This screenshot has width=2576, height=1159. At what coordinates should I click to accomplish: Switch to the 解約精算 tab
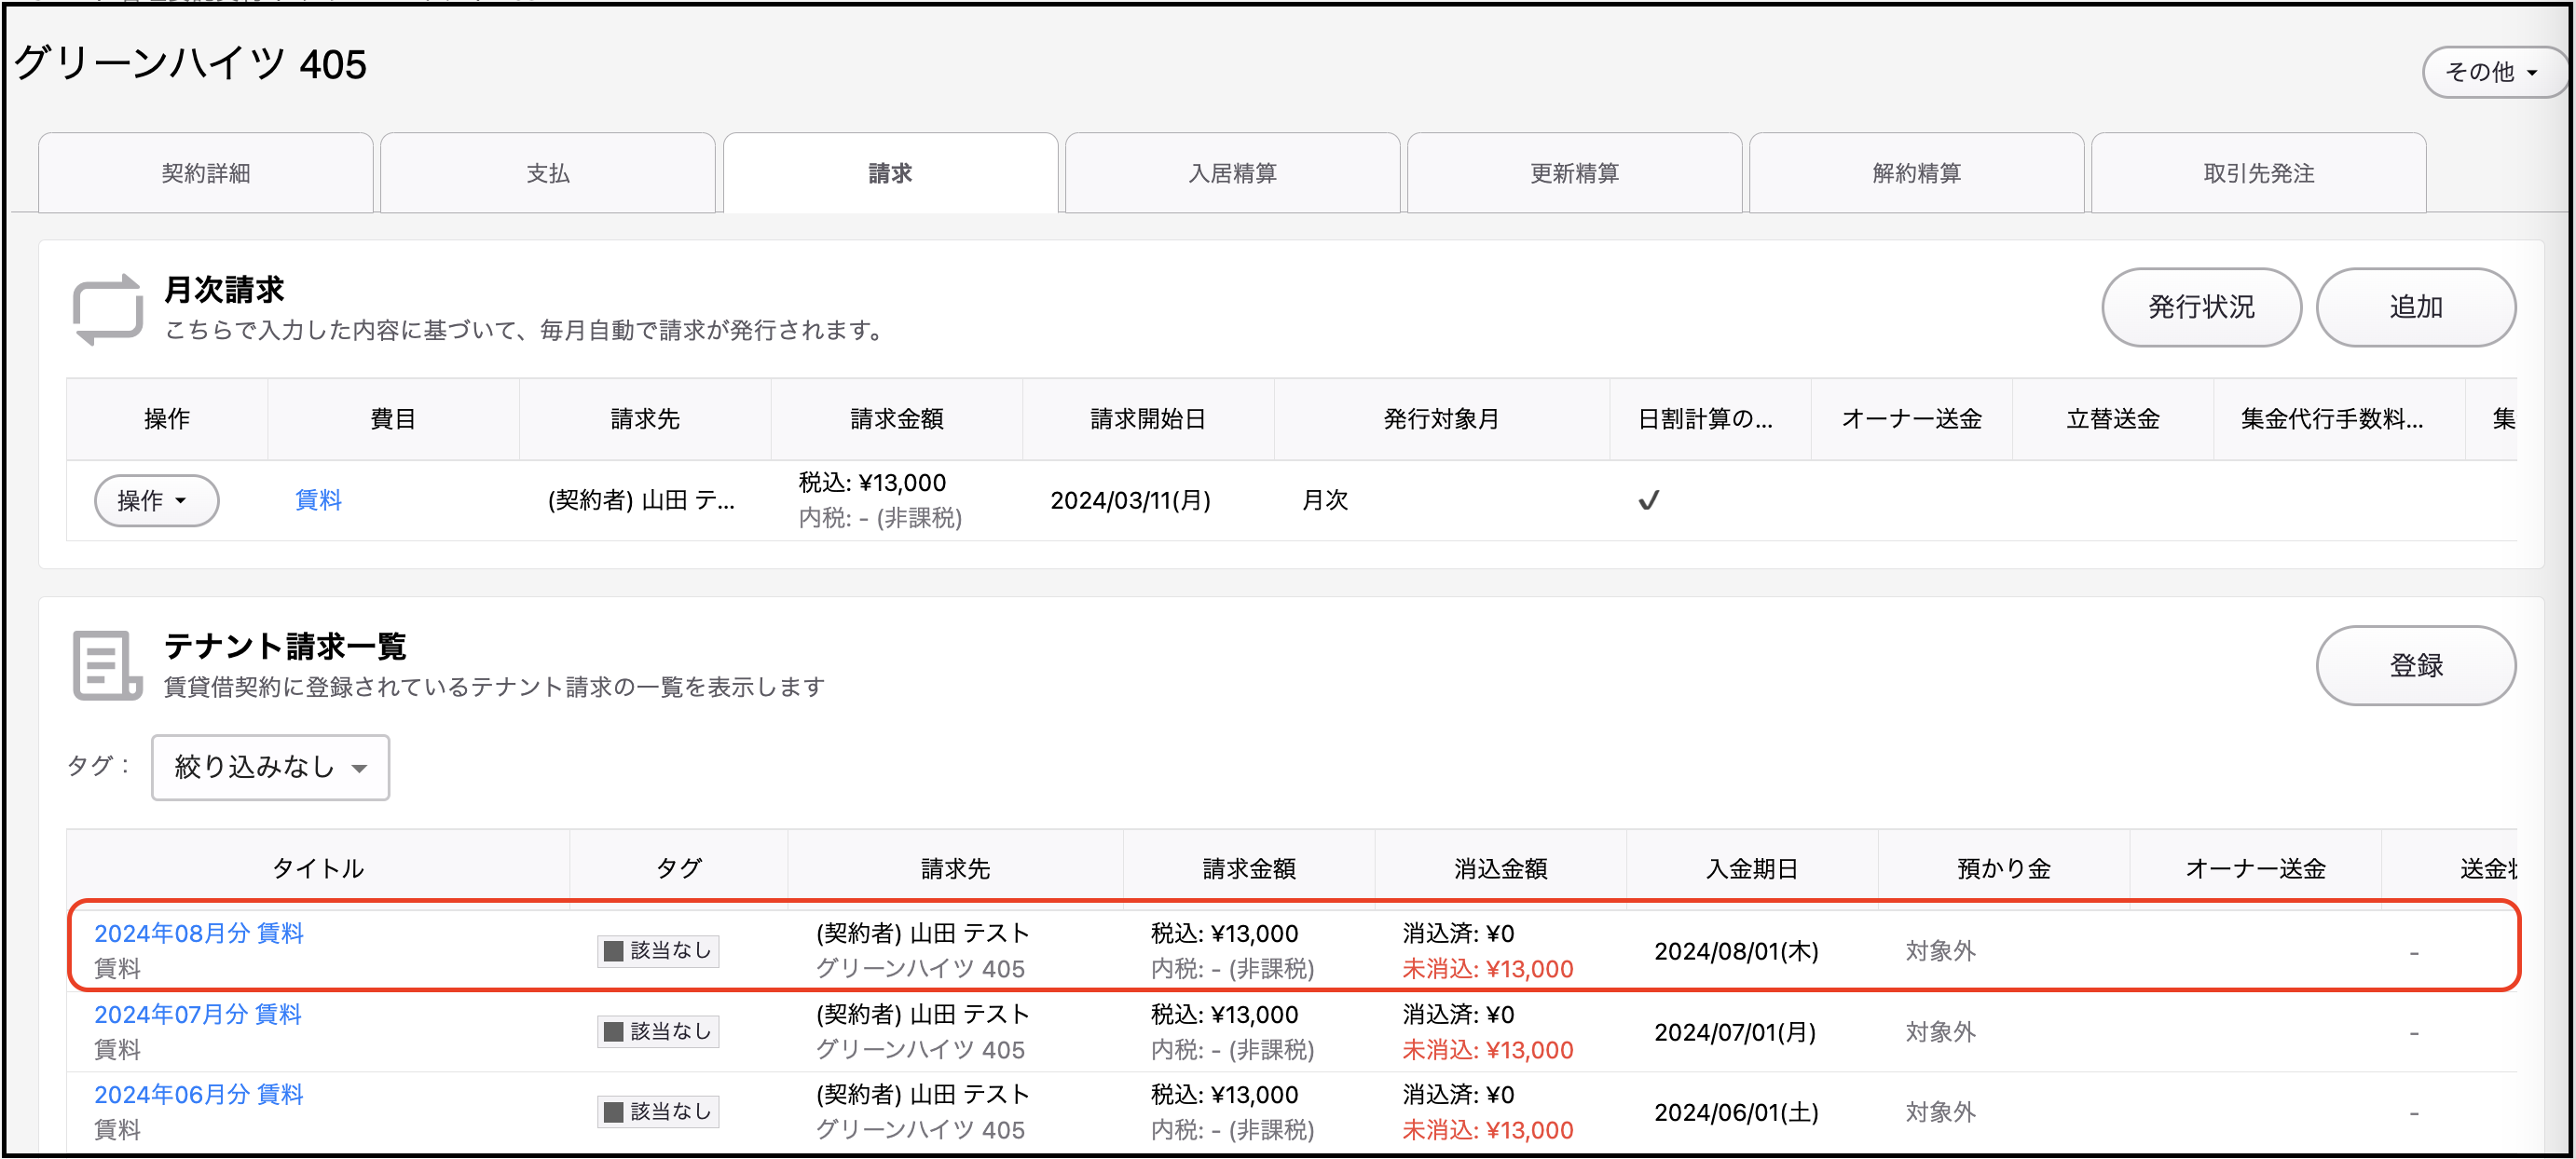[1916, 173]
